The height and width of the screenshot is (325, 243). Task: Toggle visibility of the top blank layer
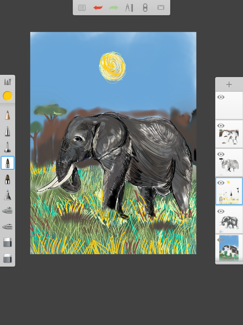point(221,97)
